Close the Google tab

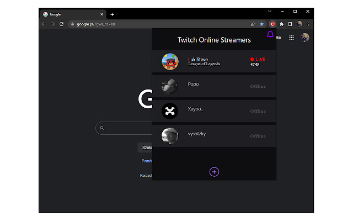[101, 14]
